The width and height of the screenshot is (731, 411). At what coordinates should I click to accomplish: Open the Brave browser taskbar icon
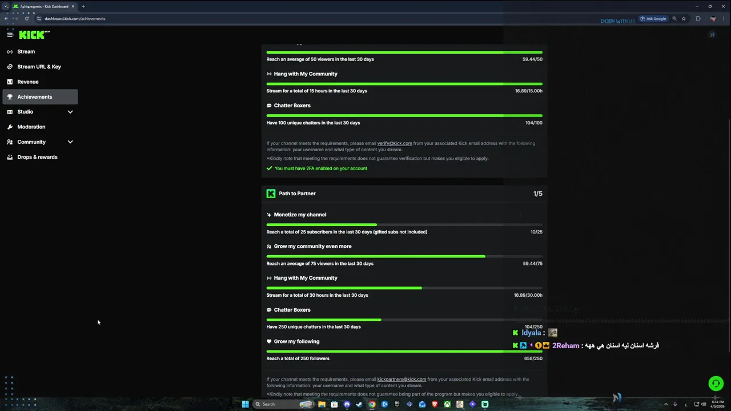(x=435, y=404)
